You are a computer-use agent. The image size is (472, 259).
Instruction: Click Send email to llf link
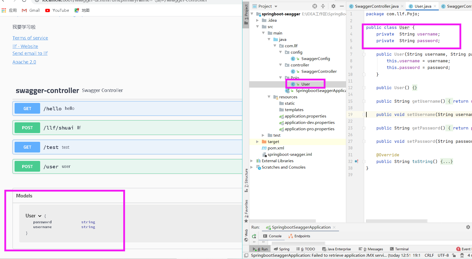pyautogui.click(x=30, y=53)
